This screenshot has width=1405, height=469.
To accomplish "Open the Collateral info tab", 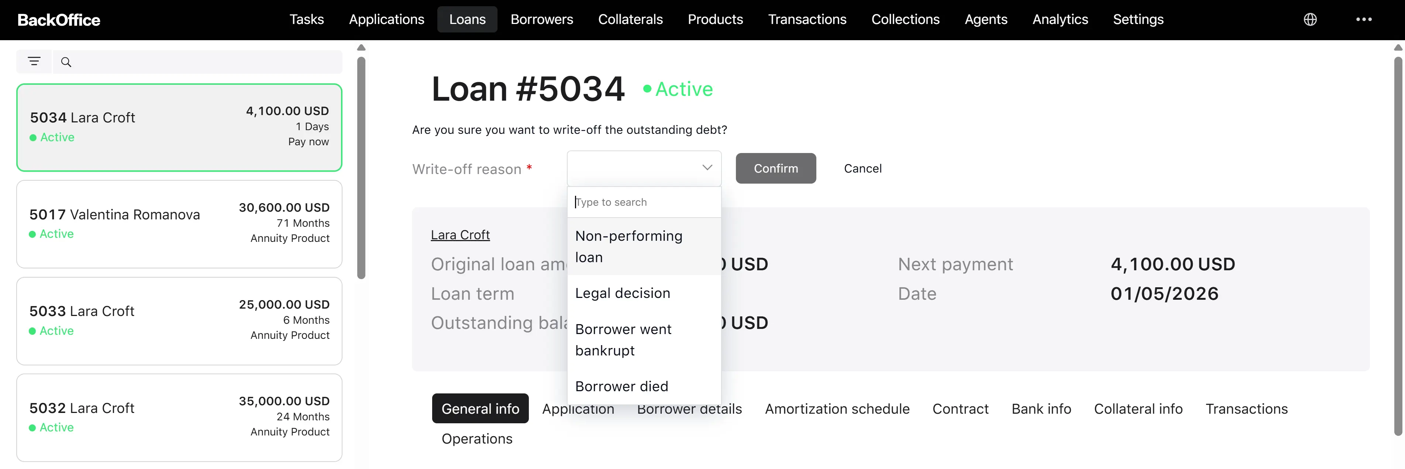I will (1138, 409).
